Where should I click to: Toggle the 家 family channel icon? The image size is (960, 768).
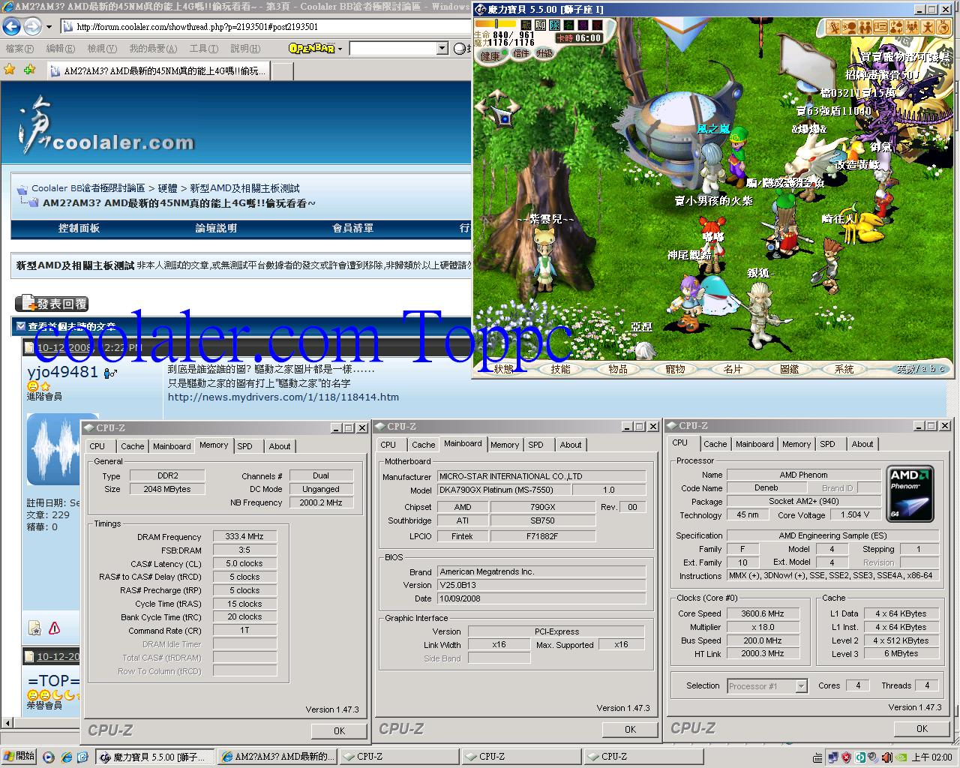click(597, 25)
